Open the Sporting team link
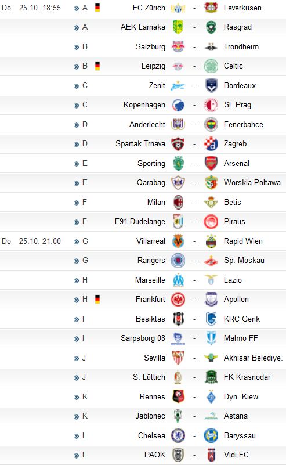This screenshot has height=465, width=286. coord(151,163)
